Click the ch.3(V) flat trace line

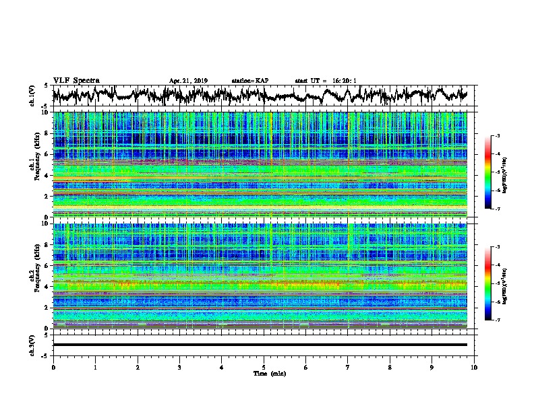coord(260,345)
